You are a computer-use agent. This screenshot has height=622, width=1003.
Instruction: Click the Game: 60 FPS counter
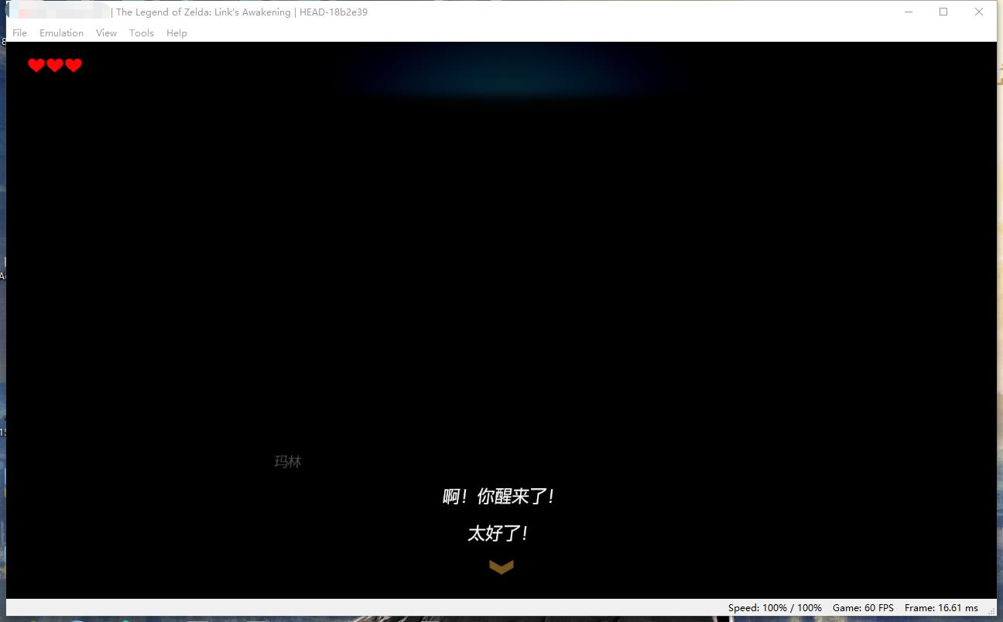point(863,608)
